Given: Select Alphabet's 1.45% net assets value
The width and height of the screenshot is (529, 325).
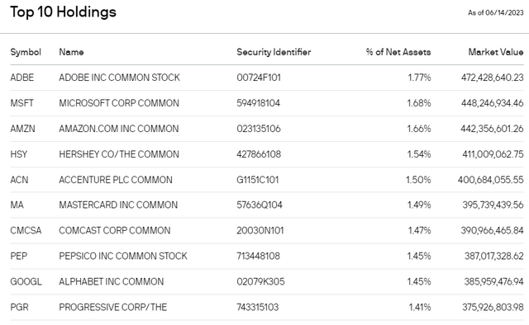Looking at the screenshot, I should (x=419, y=281).
